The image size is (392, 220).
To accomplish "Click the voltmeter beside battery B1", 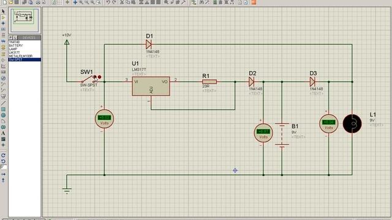I will tap(263, 133).
